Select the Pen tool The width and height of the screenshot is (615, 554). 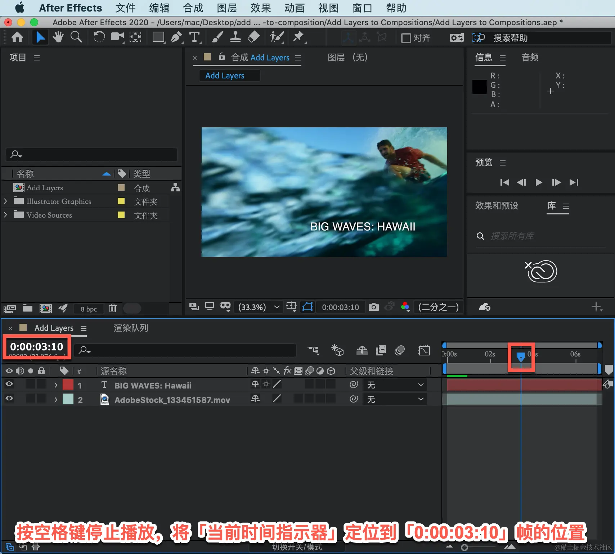(176, 37)
